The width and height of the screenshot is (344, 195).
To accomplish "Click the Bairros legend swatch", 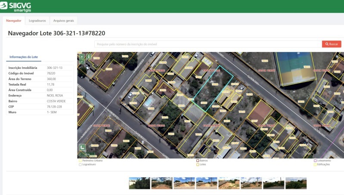I will click(198, 161).
